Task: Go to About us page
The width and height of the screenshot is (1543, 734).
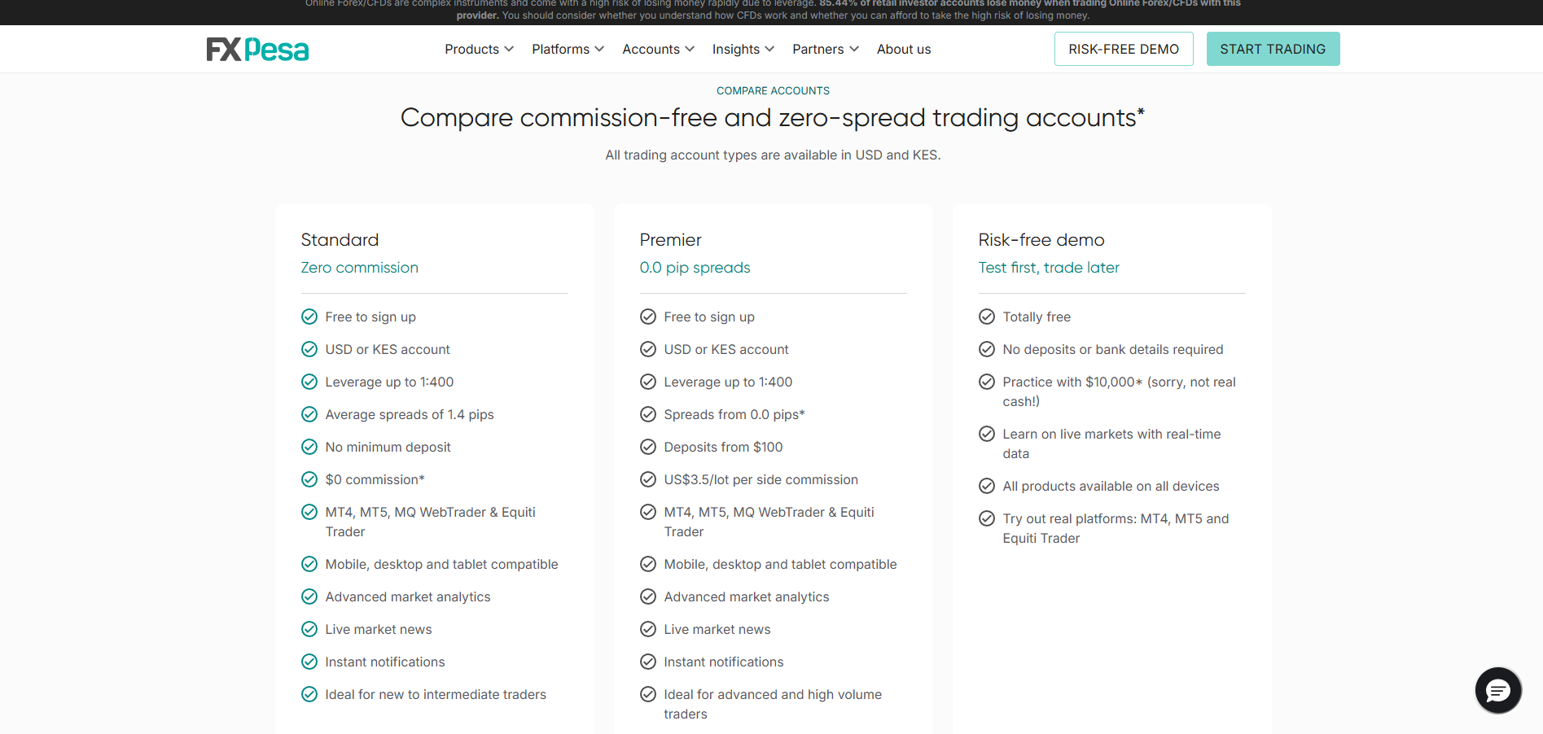Action: 903,49
